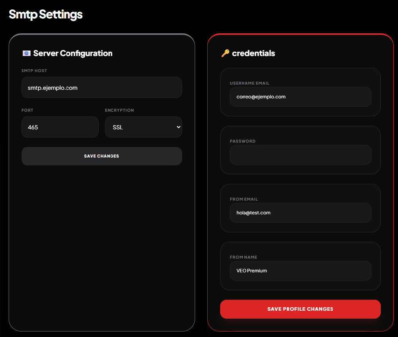The width and height of the screenshot is (398, 337).
Task: Click the credentials panel header
Action: pos(254,53)
